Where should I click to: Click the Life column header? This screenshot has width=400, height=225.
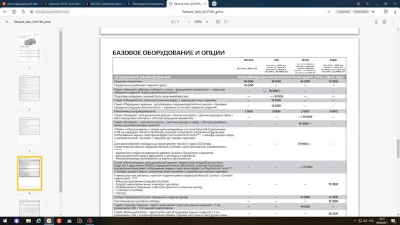click(x=276, y=60)
